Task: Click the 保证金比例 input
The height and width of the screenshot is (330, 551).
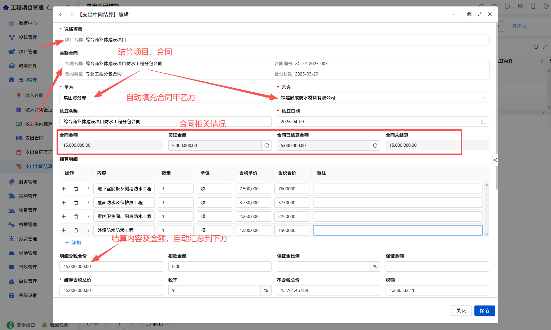Action: pyautogui.click(x=323, y=266)
